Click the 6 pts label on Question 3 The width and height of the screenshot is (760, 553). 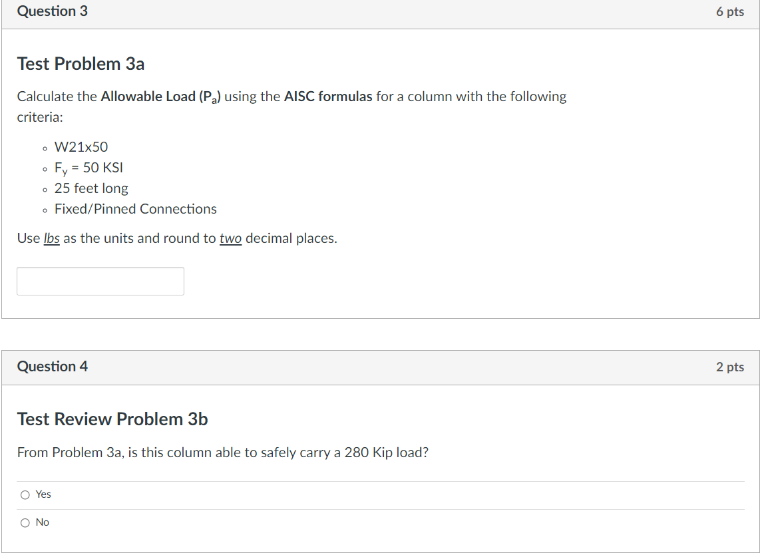pyautogui.click(x=730, y=11)
